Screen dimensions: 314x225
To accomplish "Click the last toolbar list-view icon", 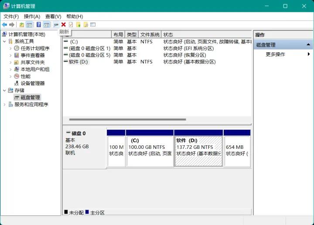I will coord(93,24).
